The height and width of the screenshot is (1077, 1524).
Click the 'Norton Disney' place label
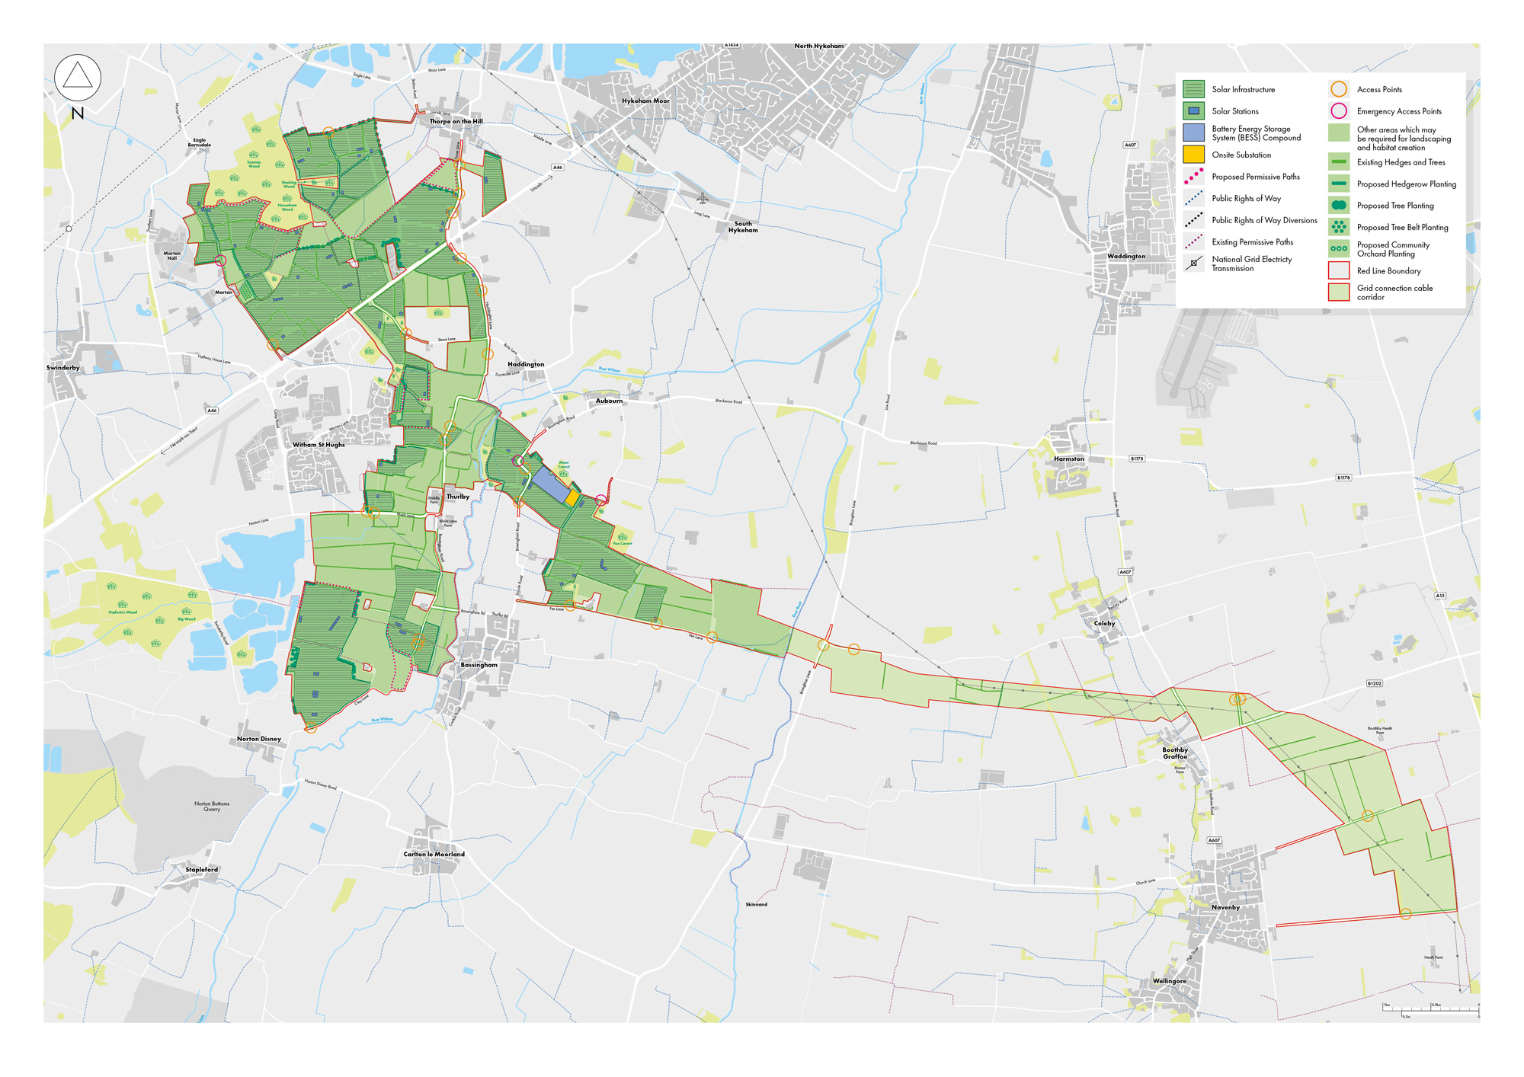click(258, 739)
